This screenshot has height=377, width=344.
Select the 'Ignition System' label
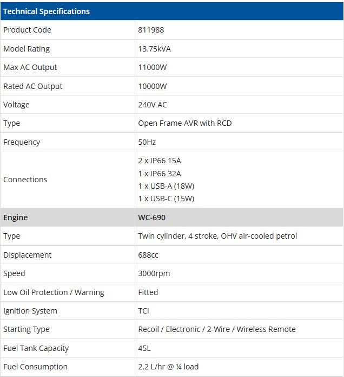30,311
